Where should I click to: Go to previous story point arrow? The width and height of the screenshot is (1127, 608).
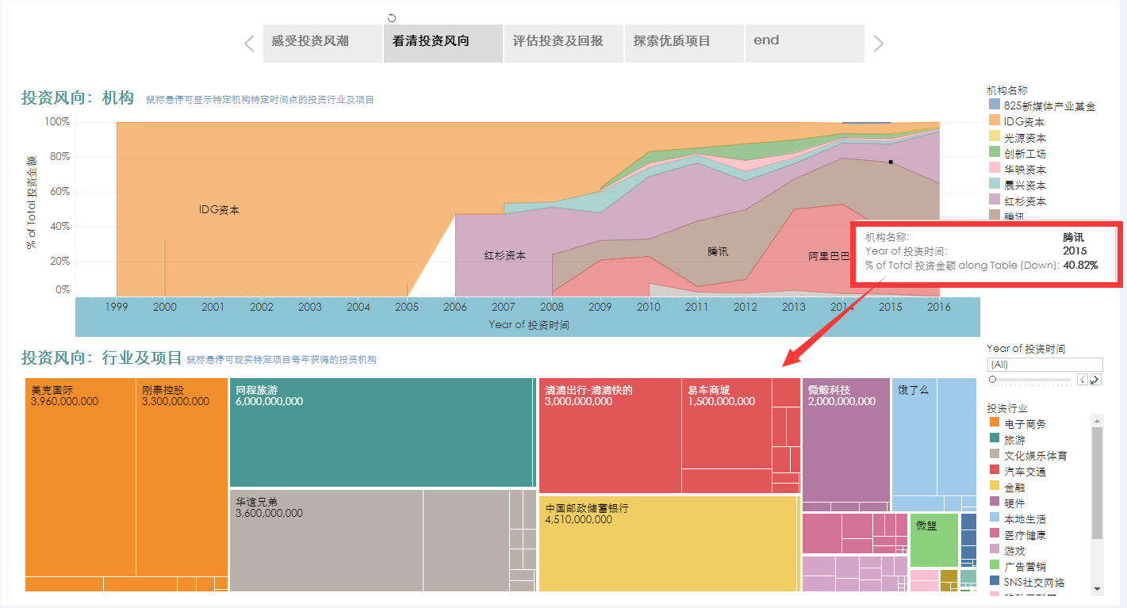click(x=249, y=44)
